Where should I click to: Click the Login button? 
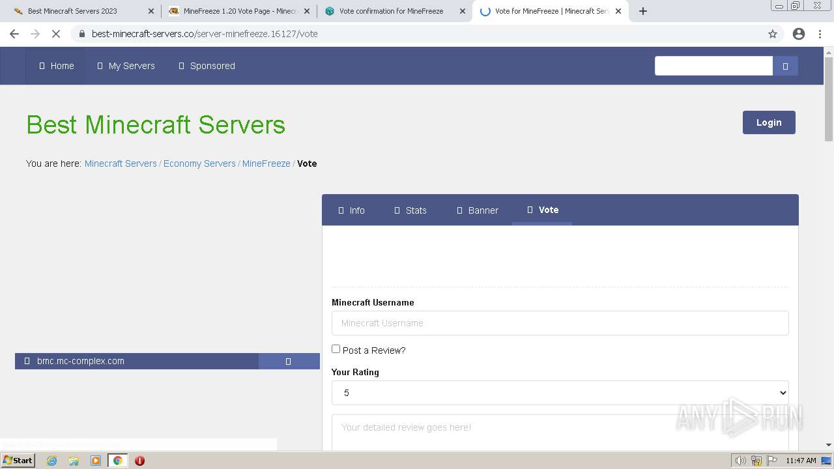(x=769, y=122)
